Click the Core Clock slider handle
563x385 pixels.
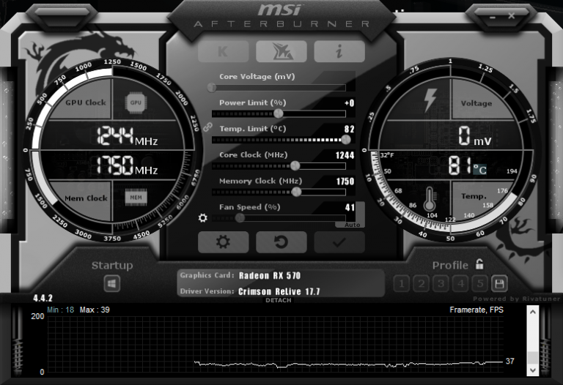295,165
